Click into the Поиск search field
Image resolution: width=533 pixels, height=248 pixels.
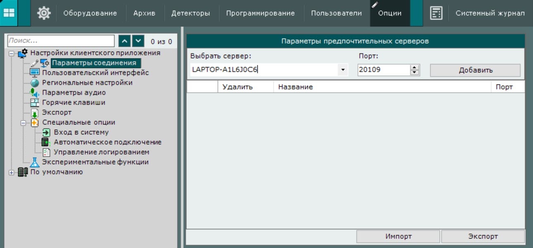(x=61, y=41)
